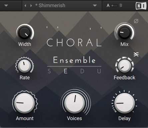Image resolution: width=148 pixels, height=128 pixels.
Task: Click the Native Instruments logo
Action: tap(141, 6)
